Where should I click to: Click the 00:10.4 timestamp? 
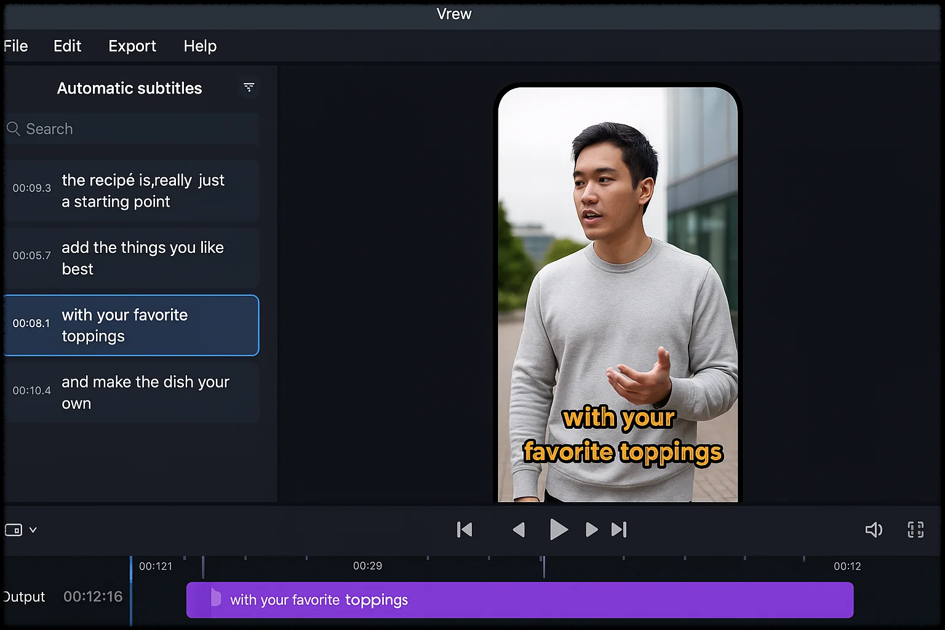tap(32, 390)
